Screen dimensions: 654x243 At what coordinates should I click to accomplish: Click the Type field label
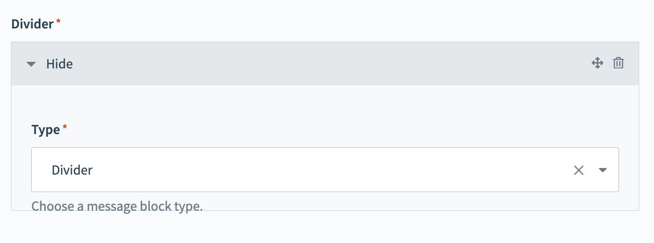click(x=45, y=130)
